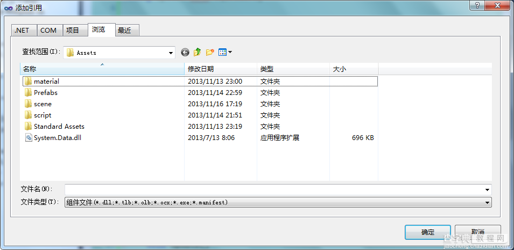This screenshot has width=514, height=250.
Task: Select the Prefabs folder name
Action: (46, 92)
